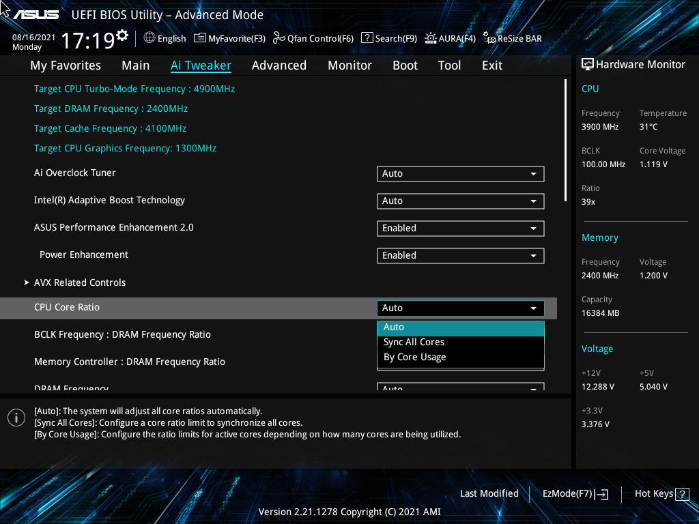Screen dimensions: 699x524
Task: Open clock settings gear icon
Action: coord(122,35)
